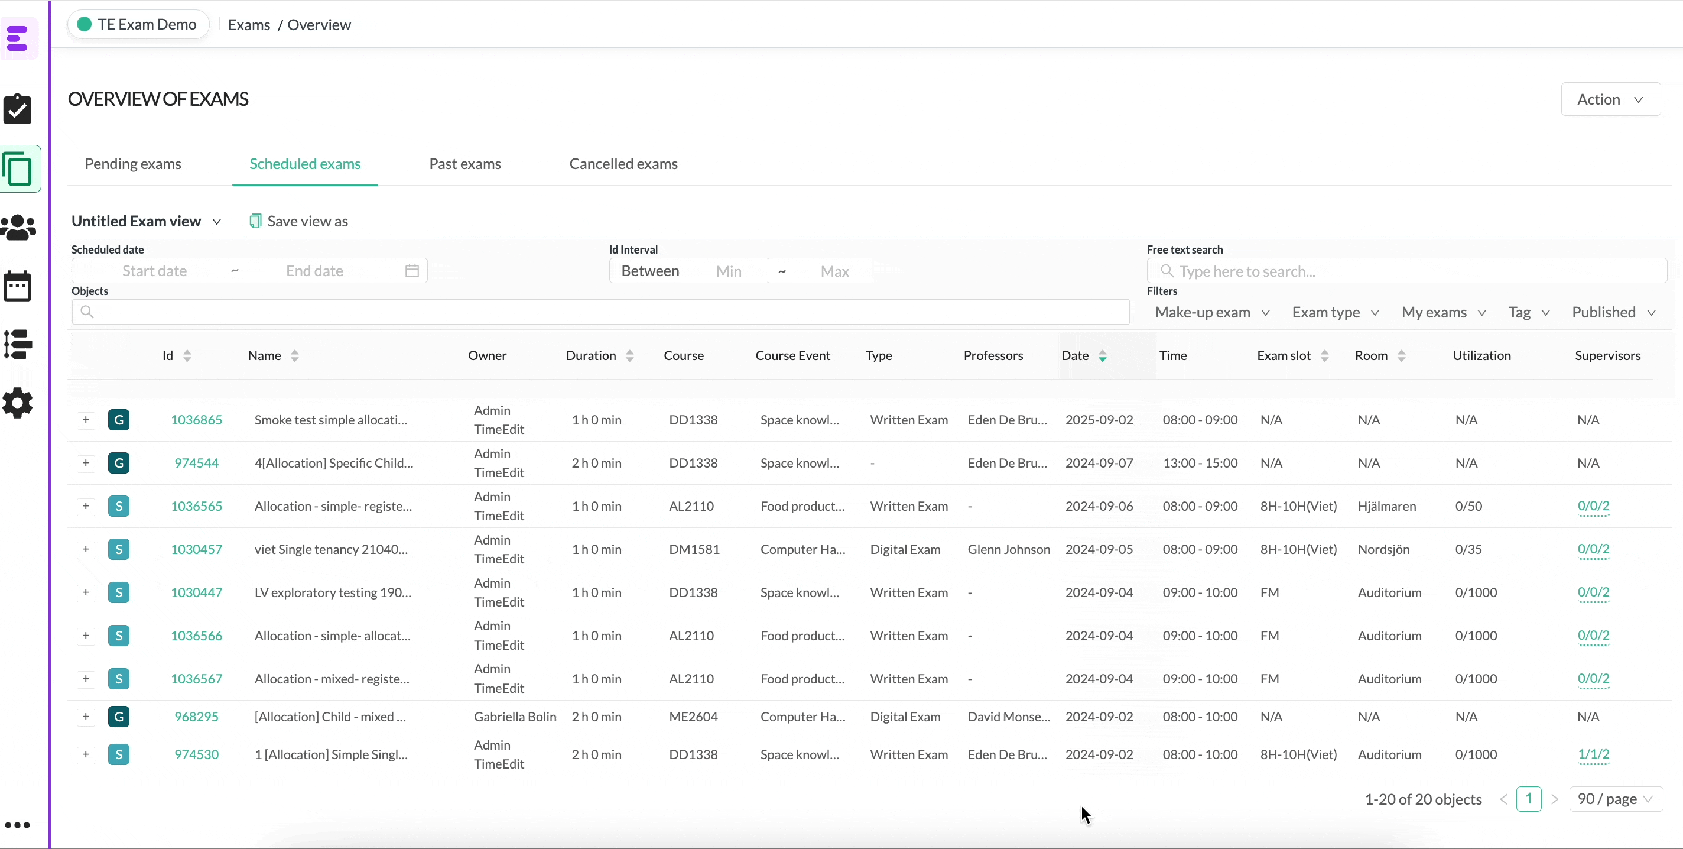1683x849 pixels.
Task: Expand row 1030457 with plus button
Action: [86, 549]
